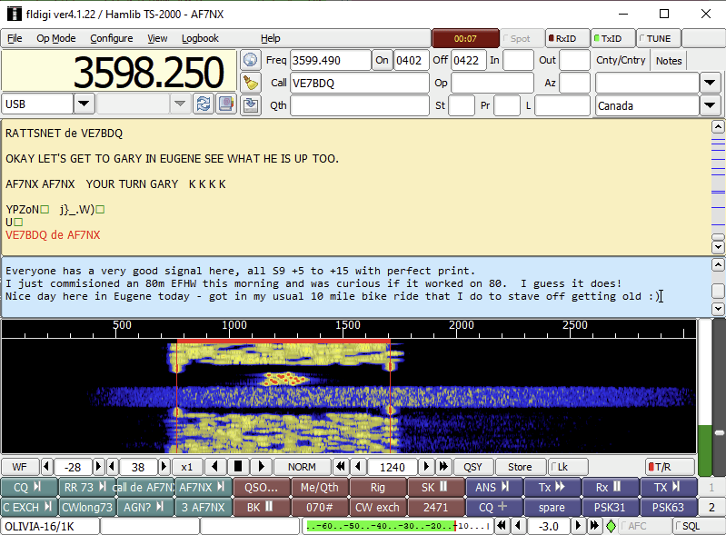Click the waterfall rewind double arrow before 1240
This screenshot has height=535, width=726.
click(341, 467)
